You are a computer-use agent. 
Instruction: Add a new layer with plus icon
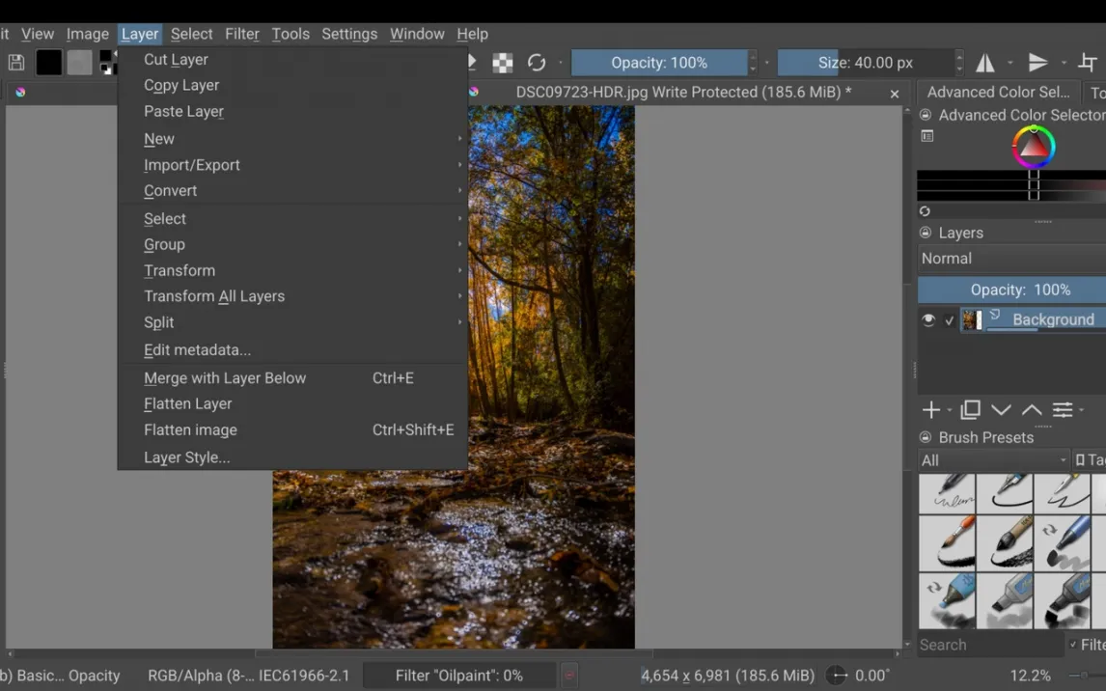[930, 410]
